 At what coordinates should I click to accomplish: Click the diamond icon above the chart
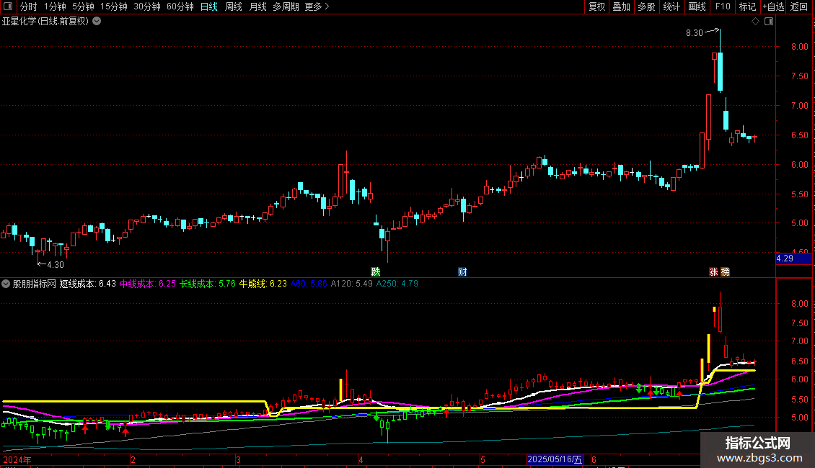(756, 22)
